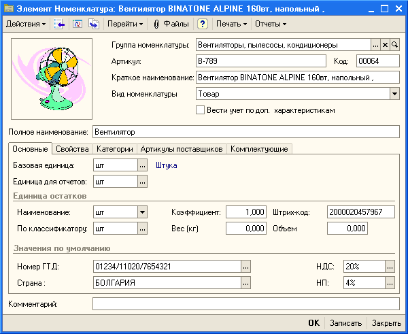Click the Номер ГТД field 01234/11020/7654321
Screen dimensions: 408x334
(x=167, y=267)
